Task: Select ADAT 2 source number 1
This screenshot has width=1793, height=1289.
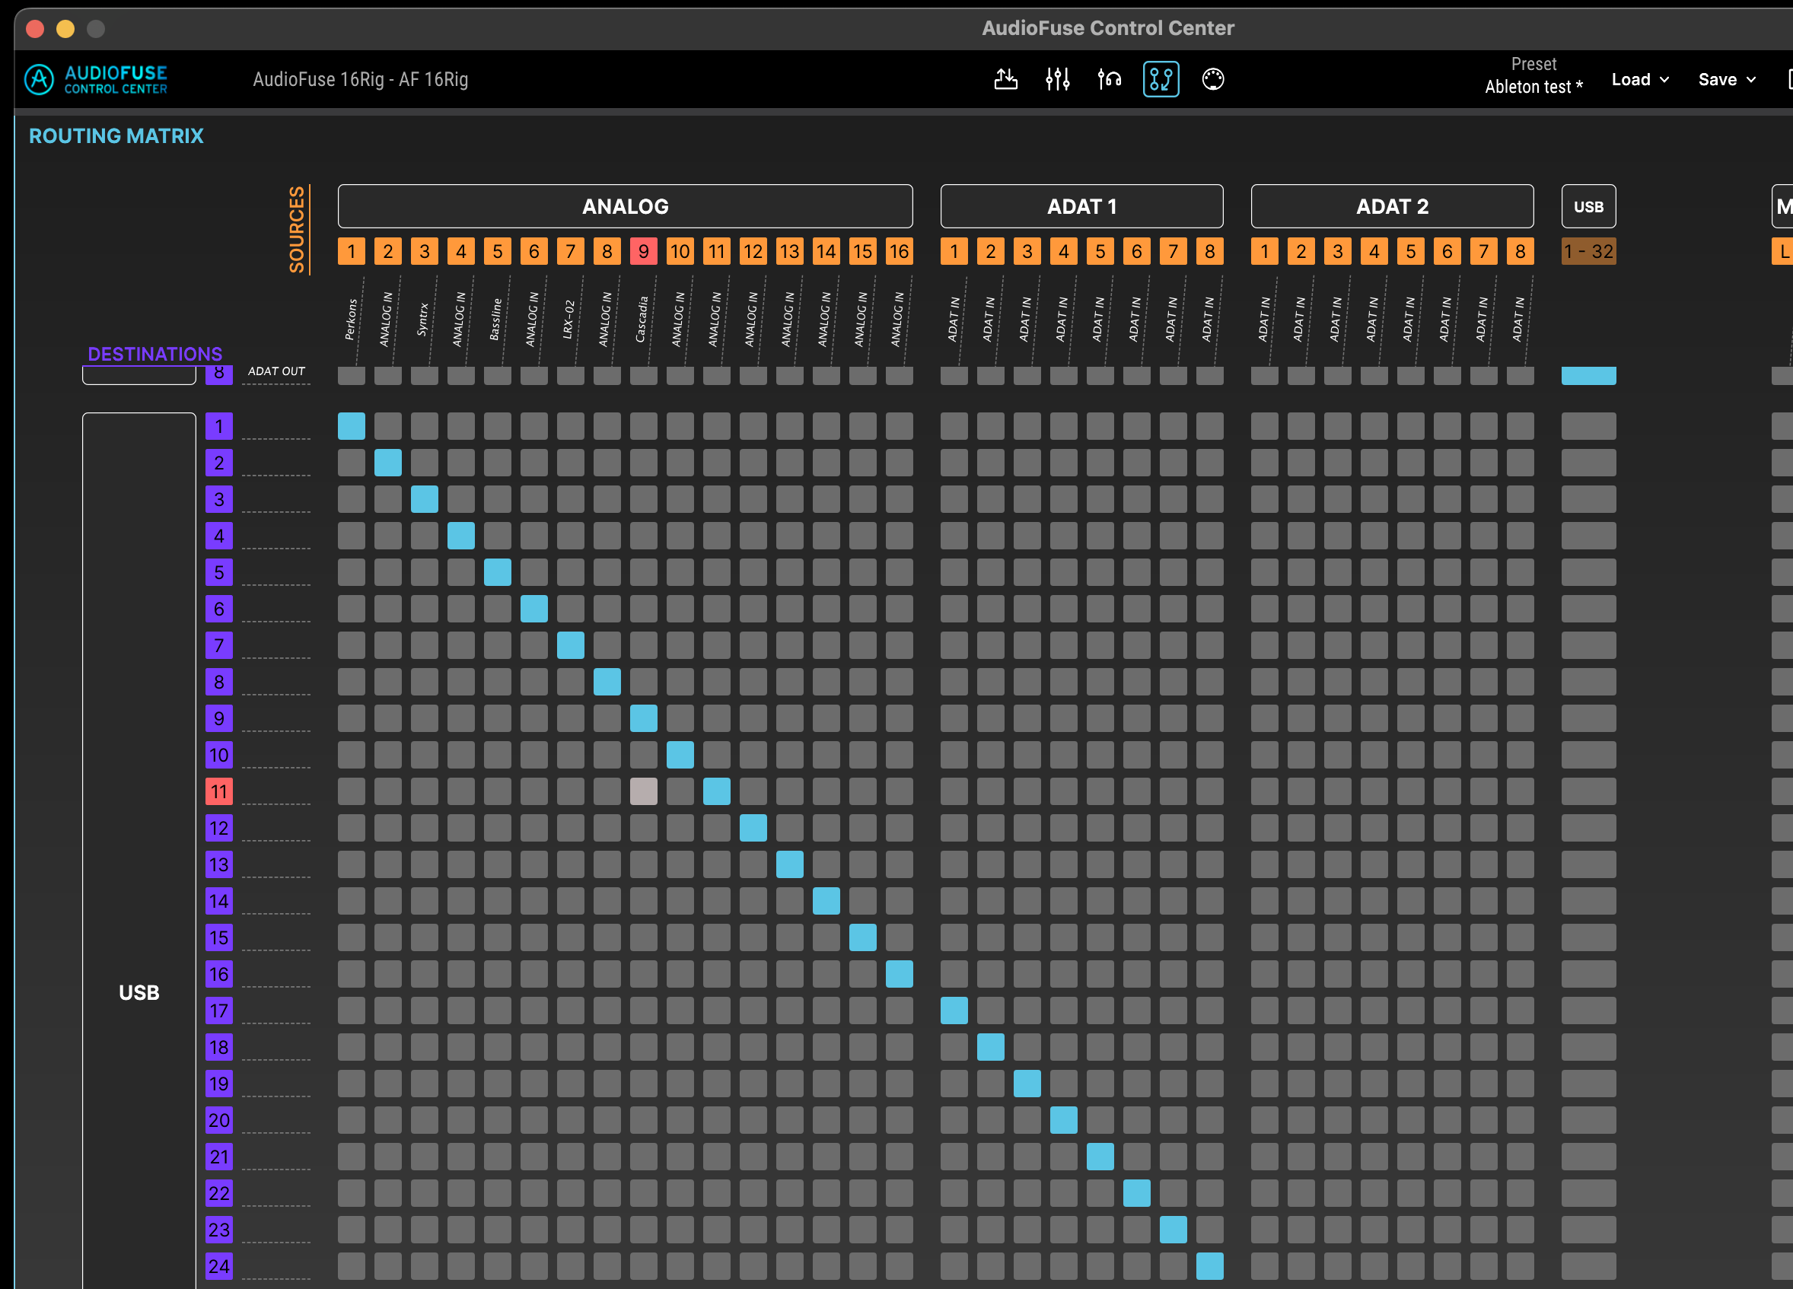Action: click(x=1264, y=251)
